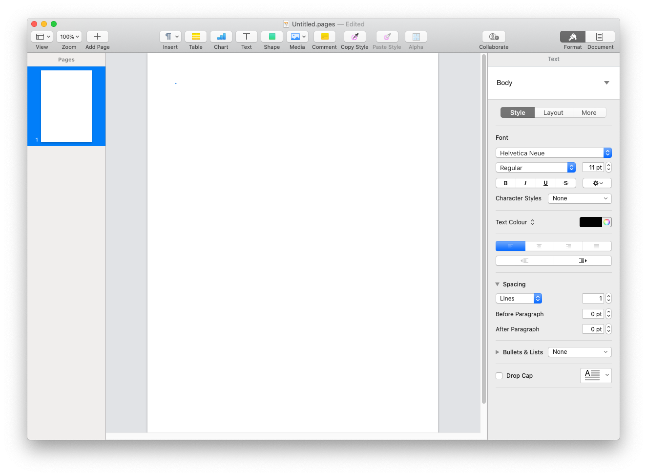647x476 pixels.
Task: Add a Comment
Action: click(x=324, y=37)
